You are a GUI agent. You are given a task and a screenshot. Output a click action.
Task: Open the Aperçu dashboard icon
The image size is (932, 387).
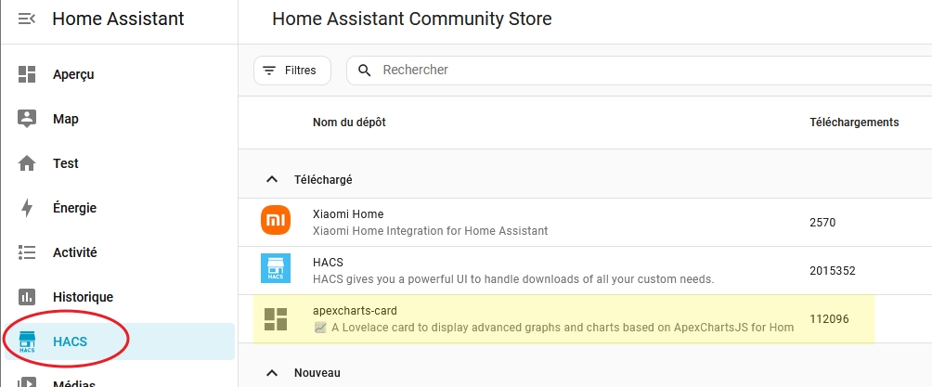click(27, 74)
